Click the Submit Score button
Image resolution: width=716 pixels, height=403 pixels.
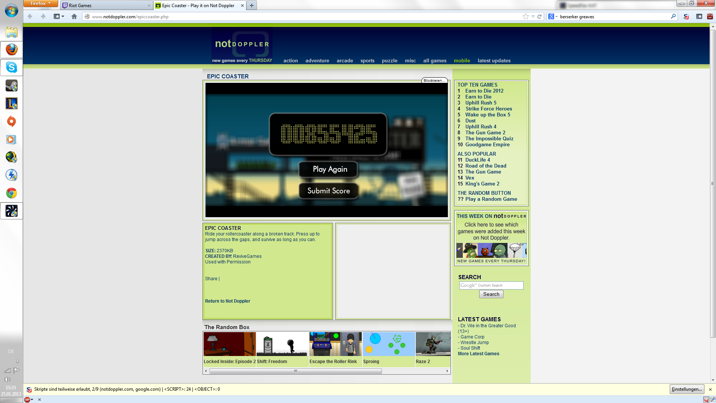(x=329, y=191)
